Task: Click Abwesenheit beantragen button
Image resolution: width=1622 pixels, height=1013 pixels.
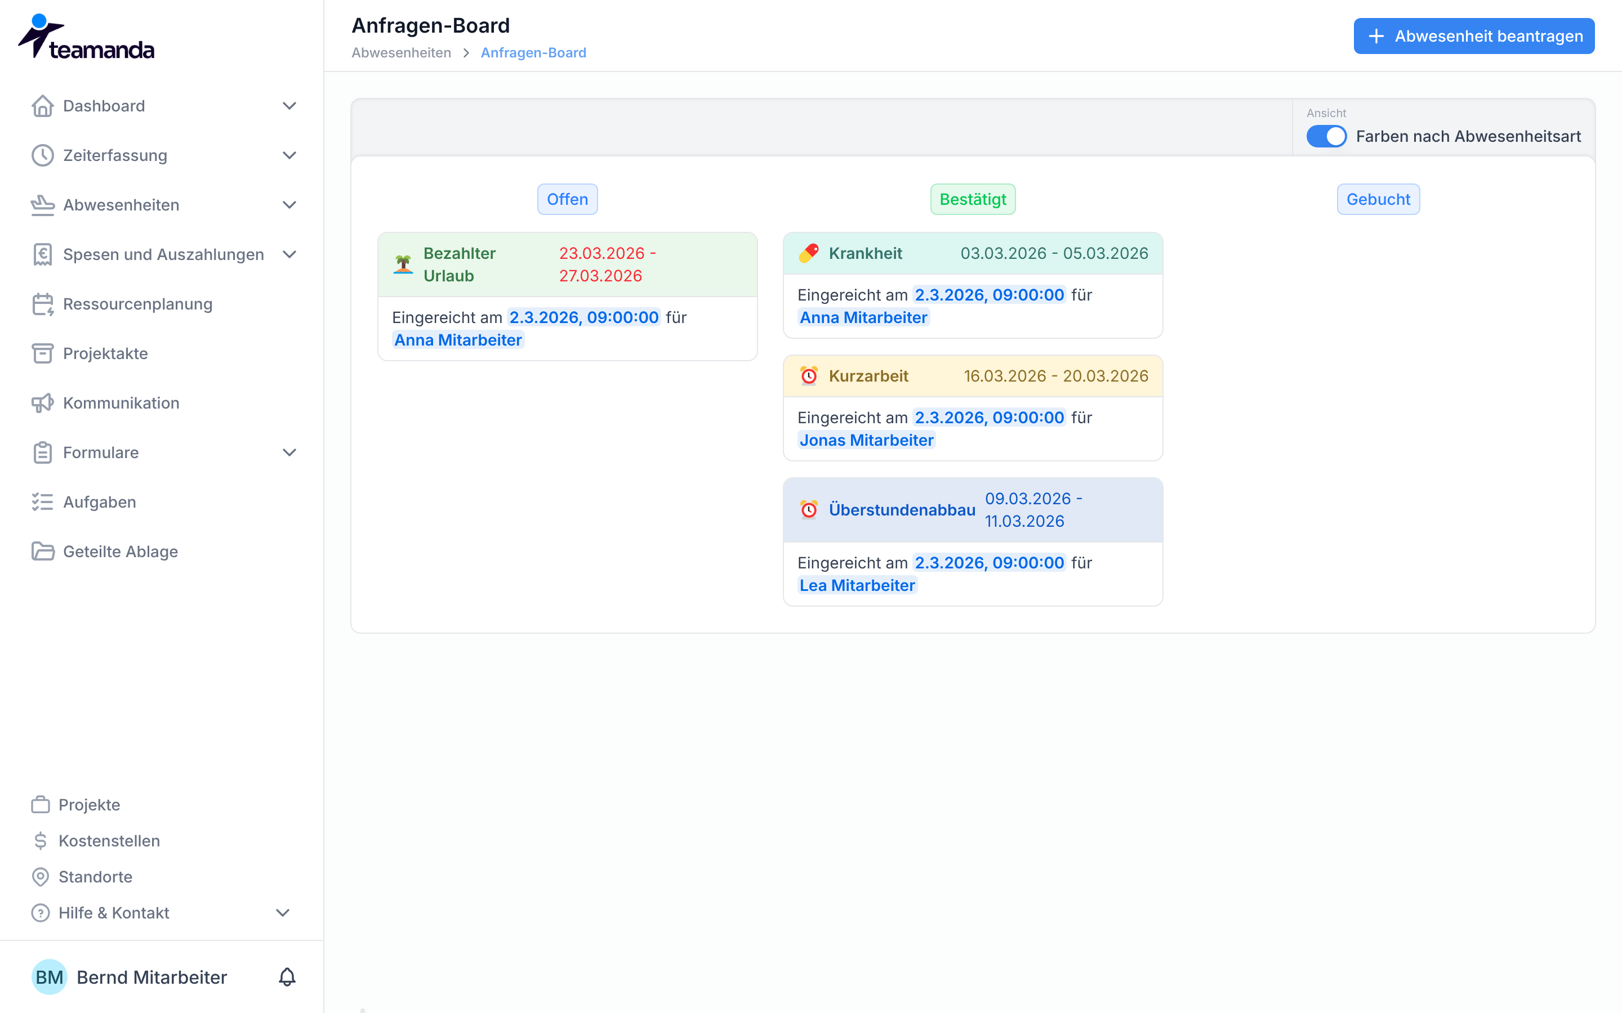Action: [1474, 36]
